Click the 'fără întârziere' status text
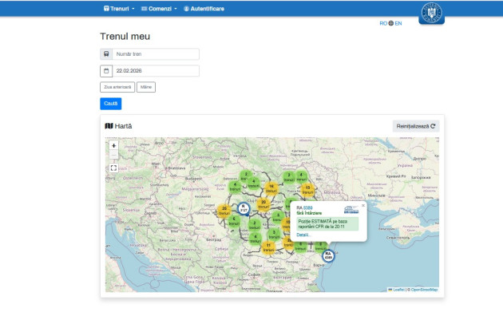503x316 pixels. point(309,213)
